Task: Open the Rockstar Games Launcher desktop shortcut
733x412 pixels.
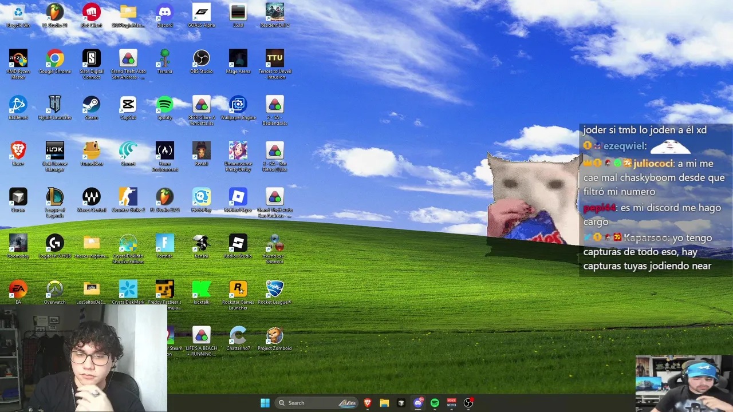Action: coord(238,295)
